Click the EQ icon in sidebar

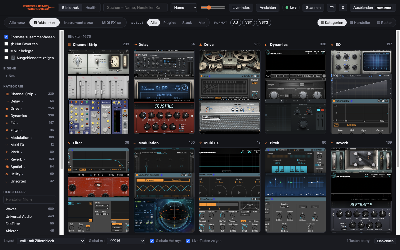(7, 123)
